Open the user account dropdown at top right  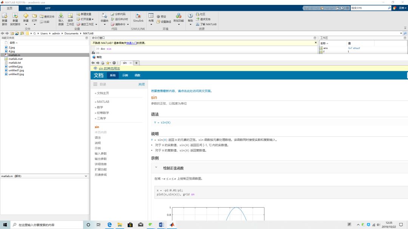(x=403, y=8)
